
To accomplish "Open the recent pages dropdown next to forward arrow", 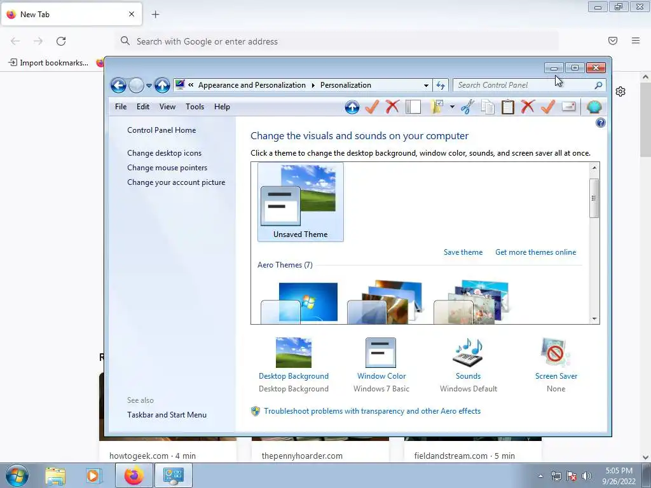I will [x=149, y=86].
